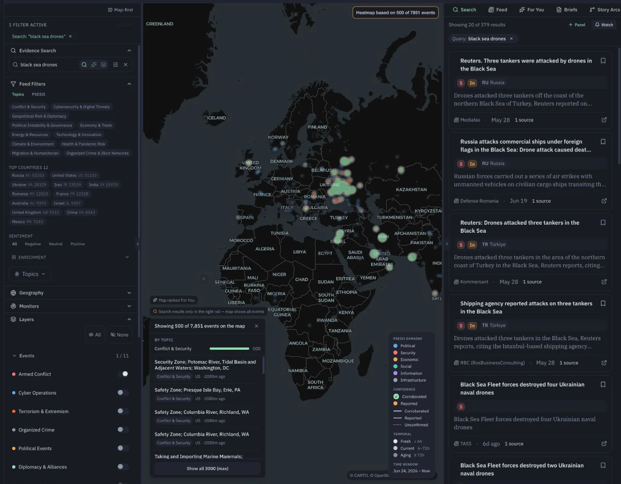Toggle the Armed Conflict layer switch
Viewport: 621px width, 484px height.
coord(123,374)
